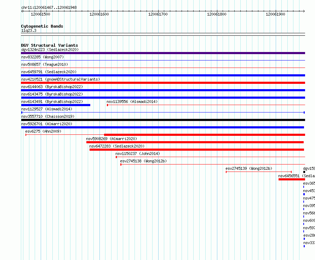Click the chr11:120061467..120061948 region label
315x260 pixels.
click(49, 7)
